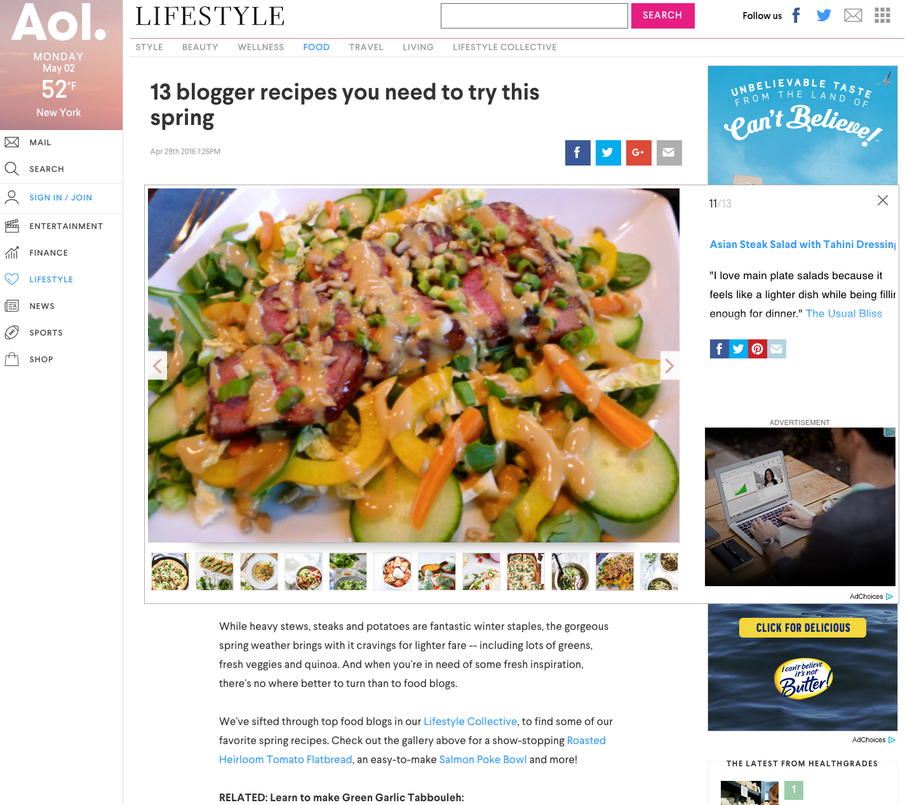Image resolution: width=905 pixels, height=805 pixels.
Task: Click the Pinterest icon in gallery panel
Action: (757, 349)
